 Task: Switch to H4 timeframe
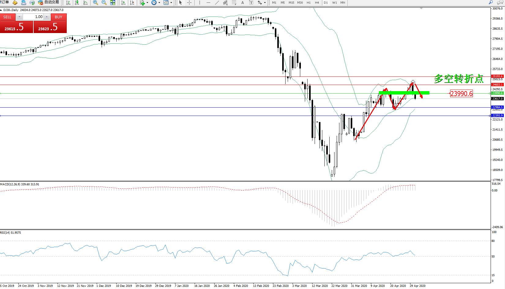click(x=317, y=3)
